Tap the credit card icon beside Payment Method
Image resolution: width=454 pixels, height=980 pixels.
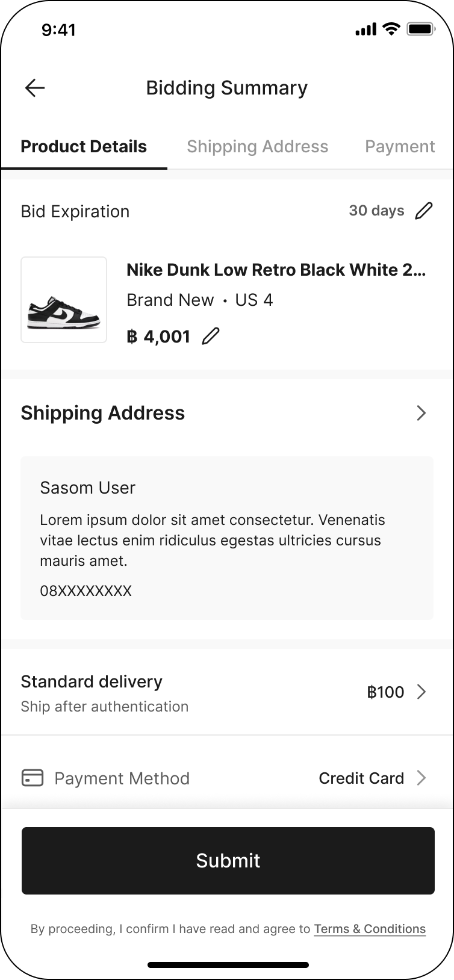(33, 778)
